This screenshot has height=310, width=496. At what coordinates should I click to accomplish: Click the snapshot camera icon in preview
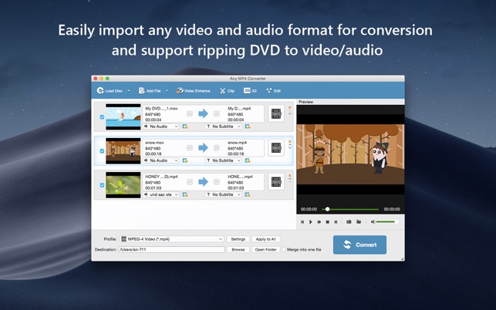coord(349,222)
